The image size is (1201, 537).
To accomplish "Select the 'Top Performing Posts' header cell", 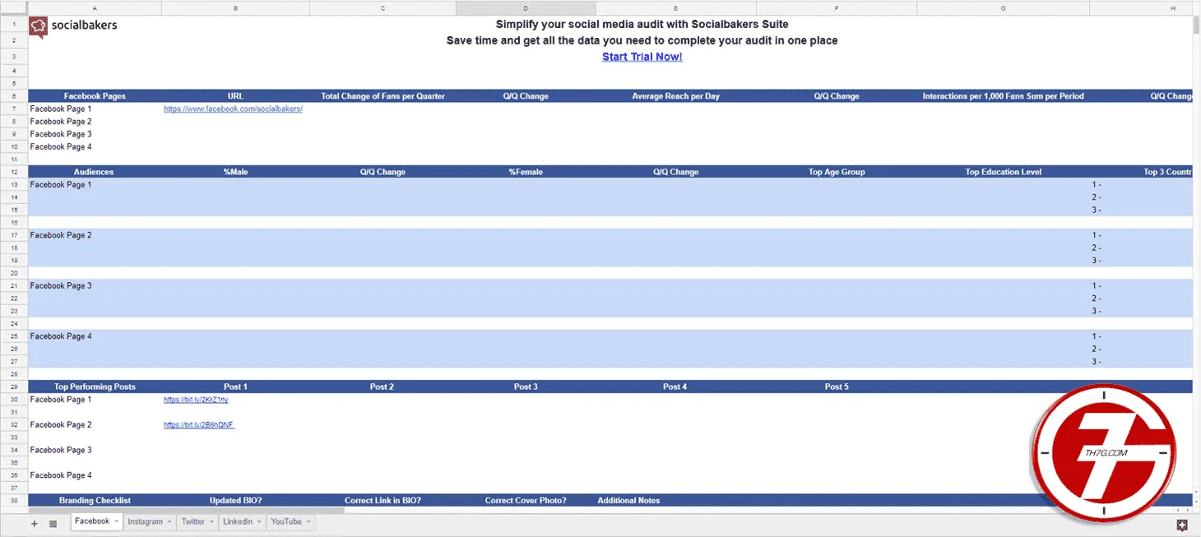I will point(95,387).
